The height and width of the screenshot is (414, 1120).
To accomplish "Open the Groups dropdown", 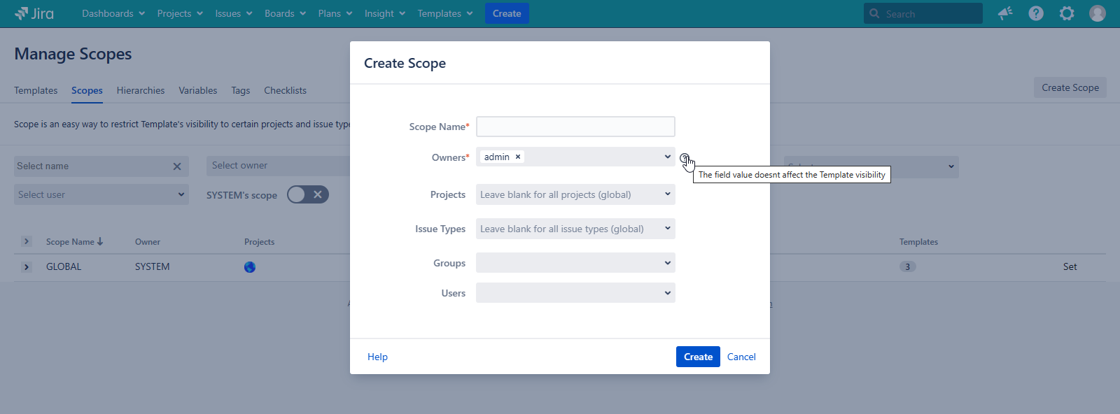I will click(x=575, y=263).
